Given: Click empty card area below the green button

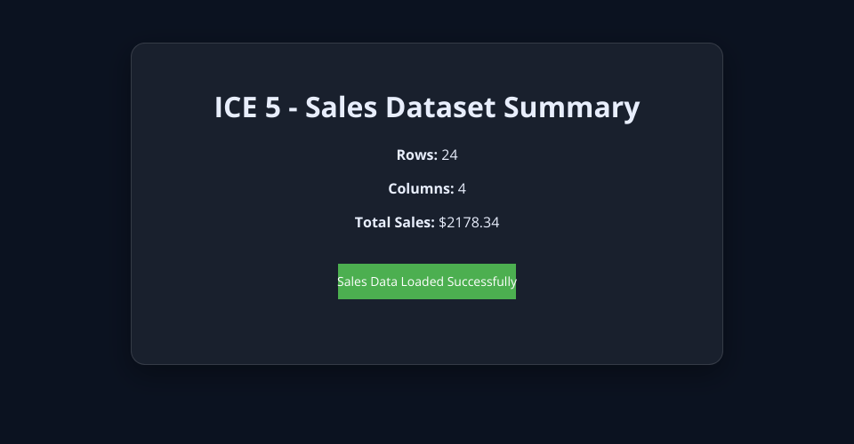Looking at the screenshot, I should click(427, 333).
